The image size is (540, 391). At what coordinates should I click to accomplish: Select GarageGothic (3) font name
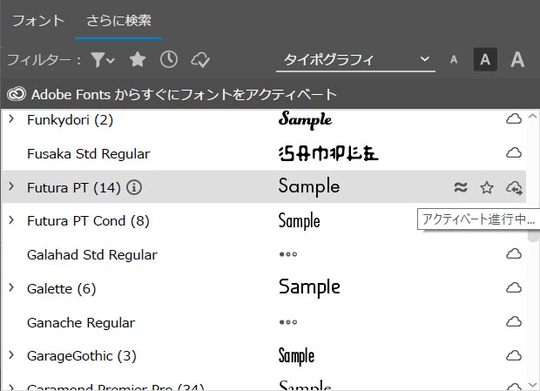coord(82,356)
